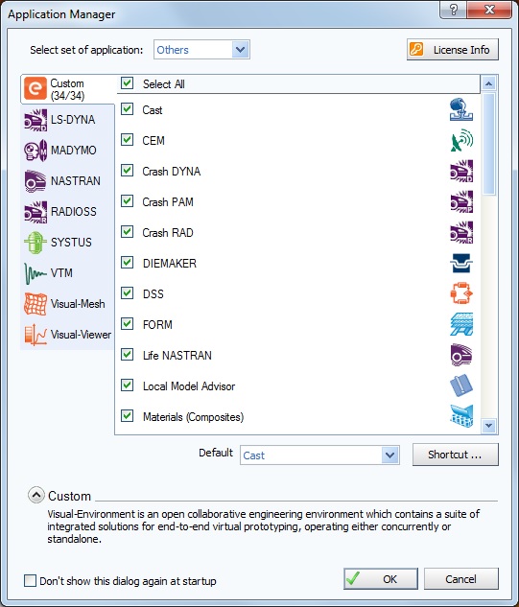
Task: Click the application list scroll down arrow
Action: point(489,426)
